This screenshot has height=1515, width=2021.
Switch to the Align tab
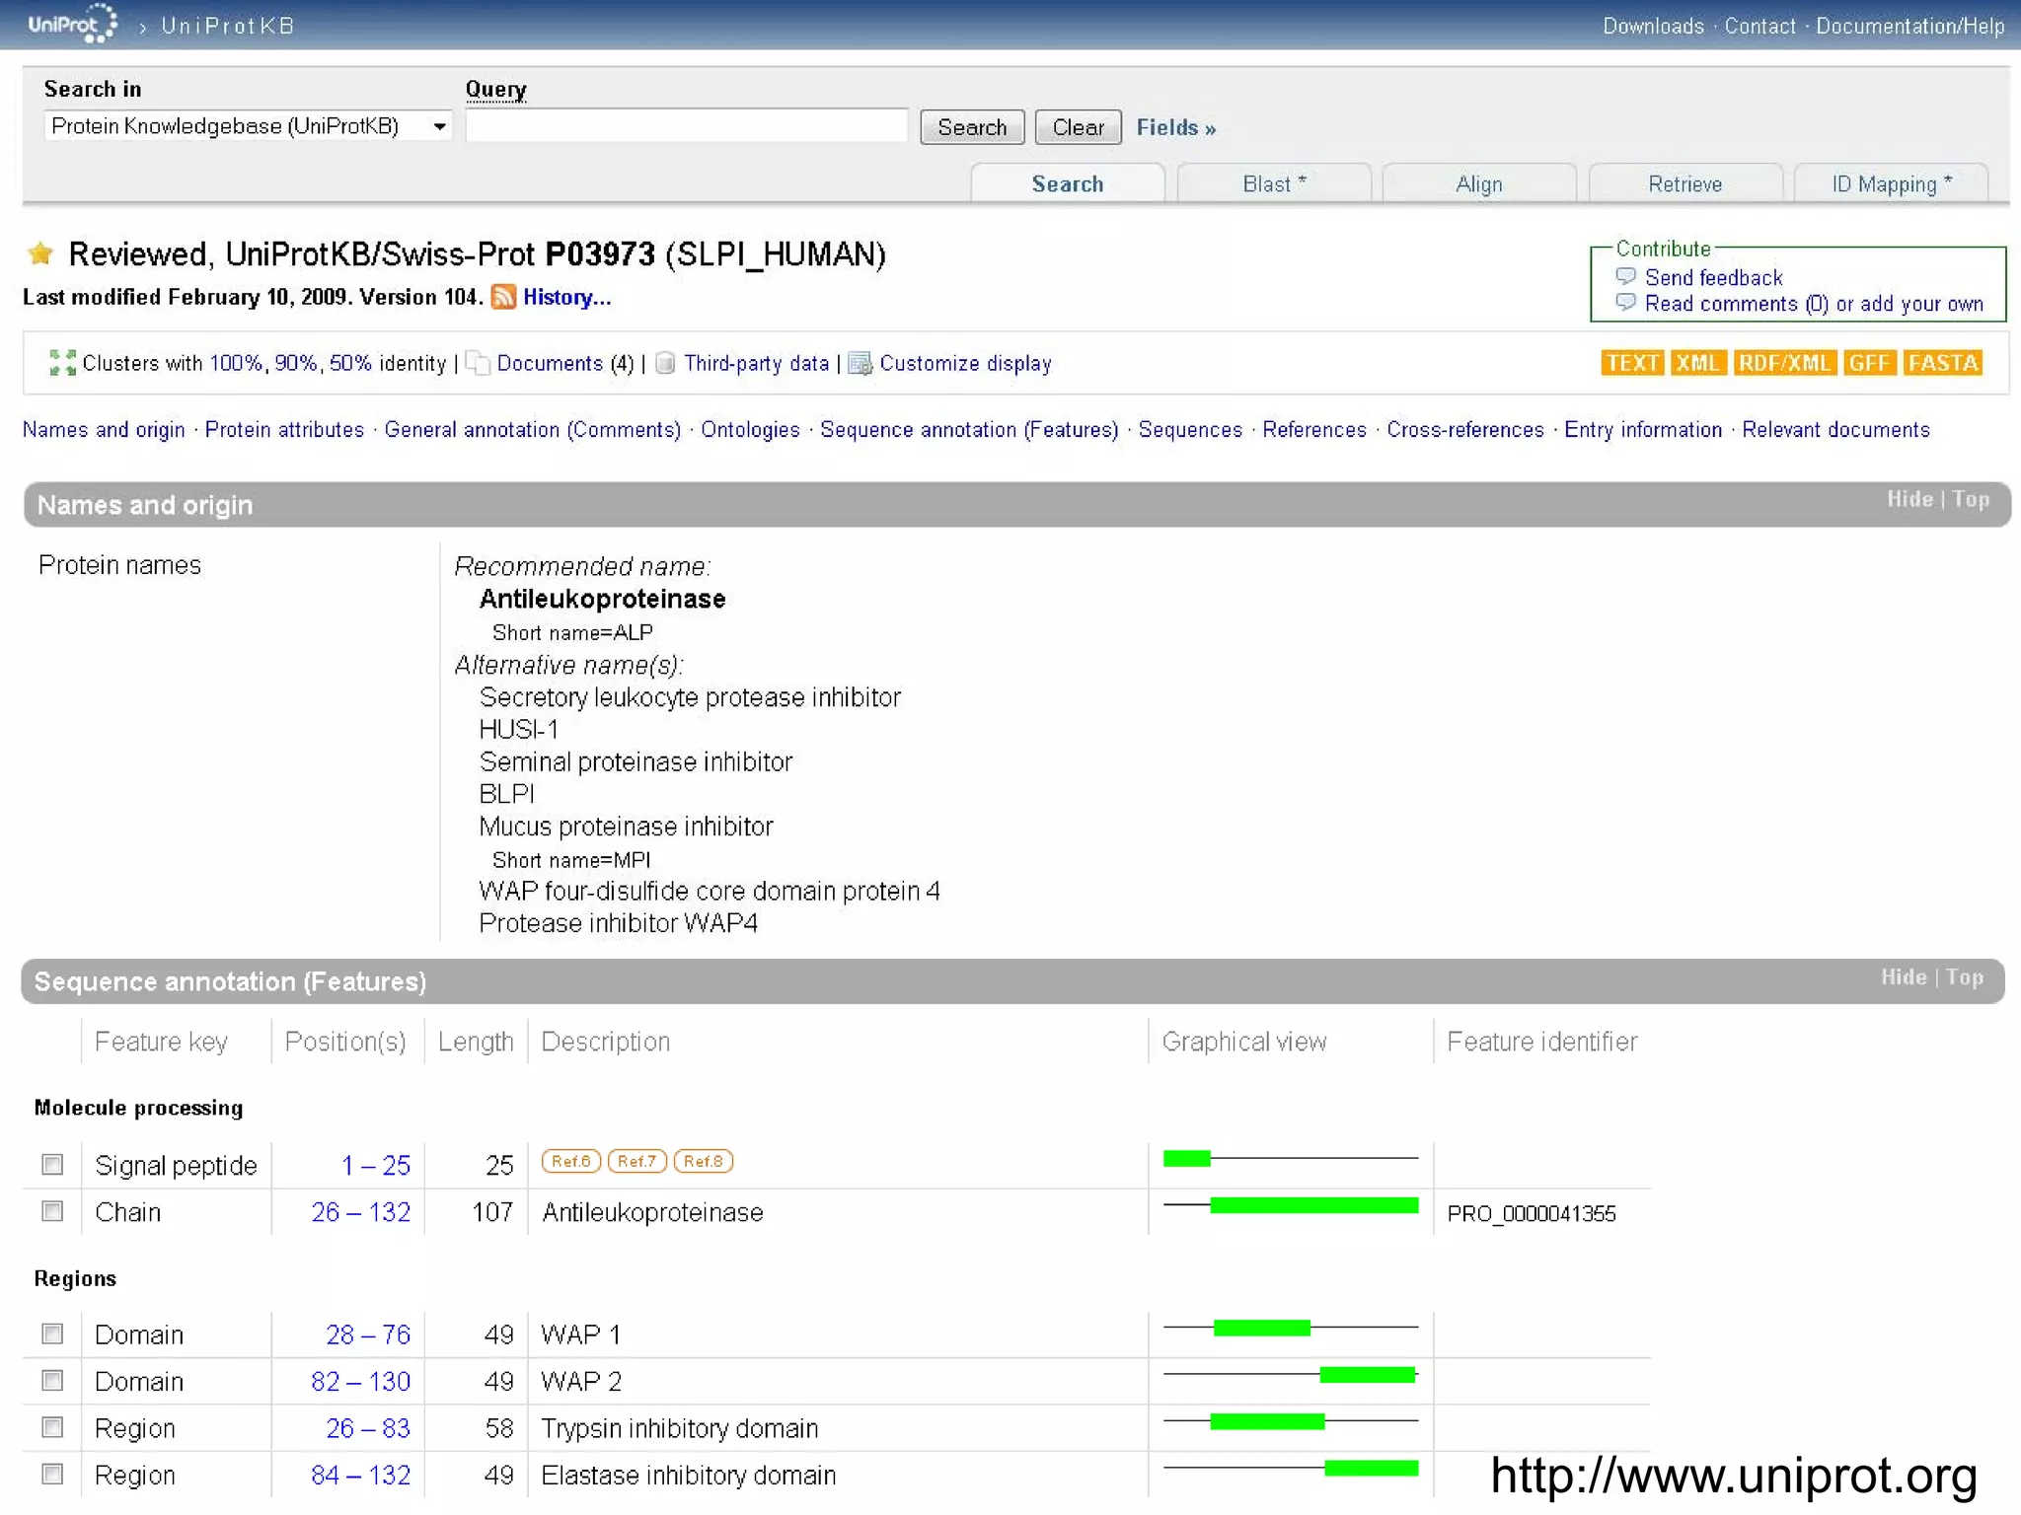coord(1479,183)
